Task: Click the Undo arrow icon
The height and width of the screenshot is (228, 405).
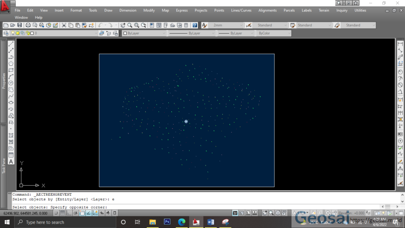Action: pyautogui.click(x=100, y=25)
